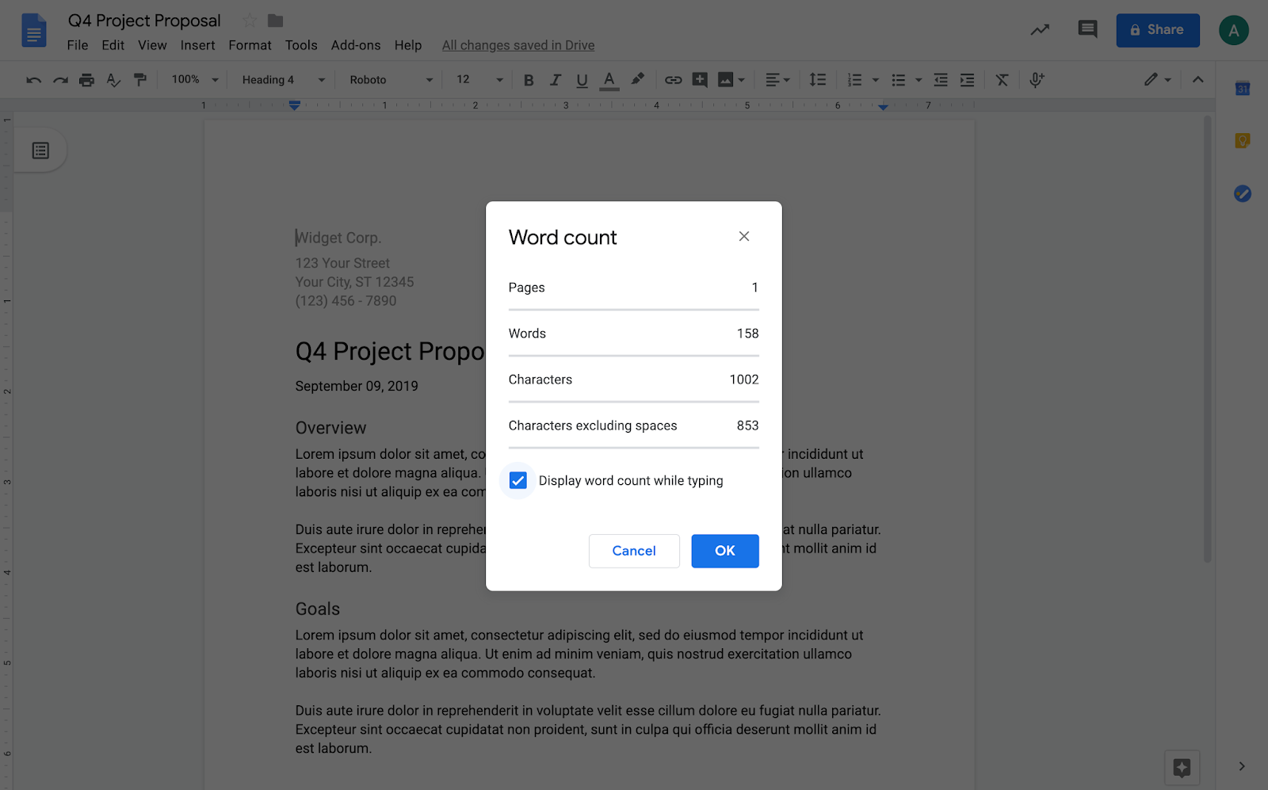Click the OK button in Word count dialog
The height and width of the screenshot is (790, 1268).
pos(724,551)
